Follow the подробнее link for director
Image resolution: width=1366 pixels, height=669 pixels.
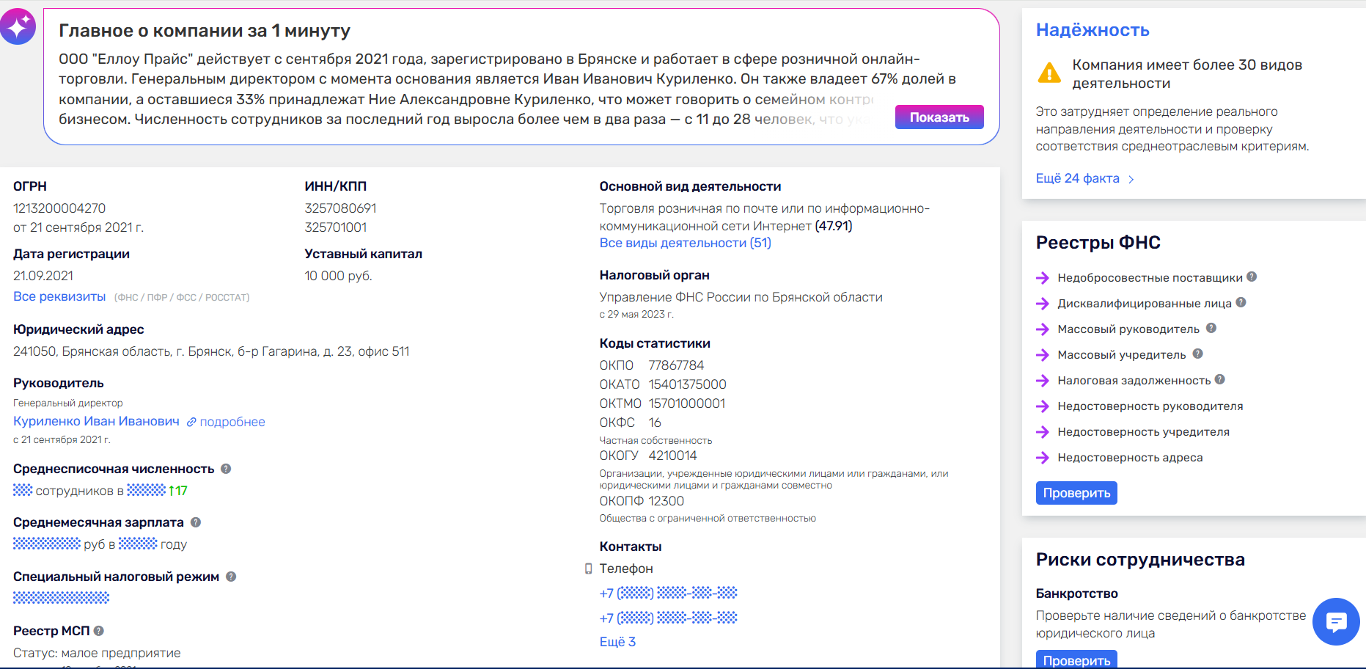click(x=232, y=422)
